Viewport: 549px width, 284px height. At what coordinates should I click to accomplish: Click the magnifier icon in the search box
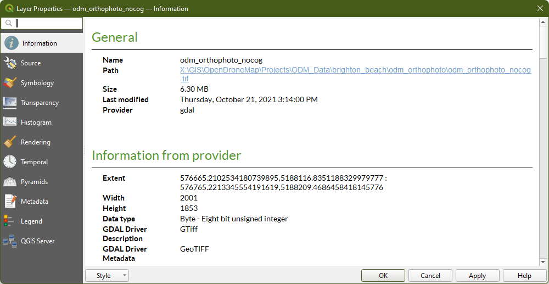tap(9, 24)
